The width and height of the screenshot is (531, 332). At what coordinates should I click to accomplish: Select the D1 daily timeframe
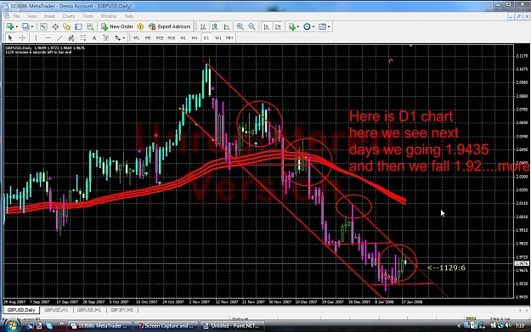pos(206,38)
